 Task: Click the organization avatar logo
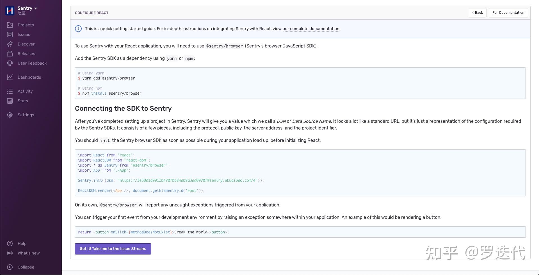[x=10, y=10]
